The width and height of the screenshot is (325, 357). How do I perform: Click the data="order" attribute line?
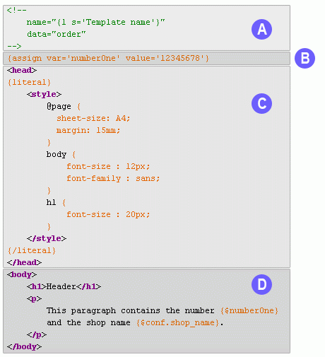[x=57, y=34]
